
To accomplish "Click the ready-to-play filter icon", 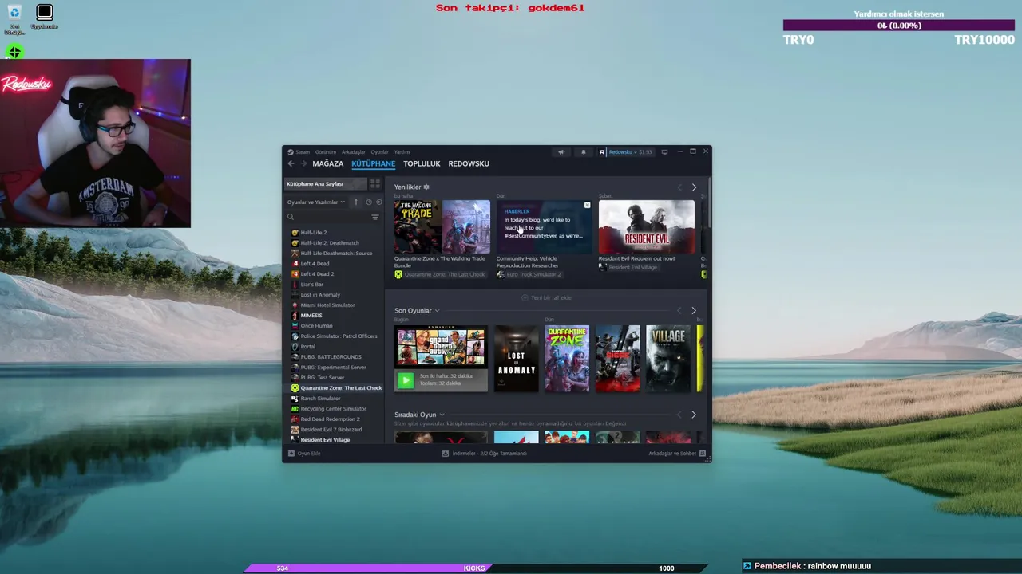I will coord(378,202).
